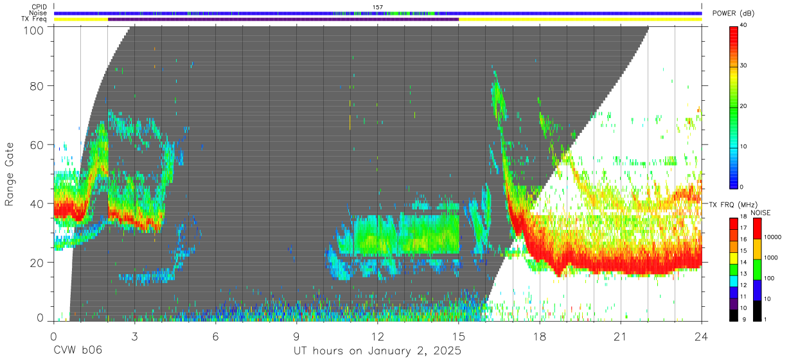Pick the blue 11–12 MHz frequency swatch

(x=734, y=293)
